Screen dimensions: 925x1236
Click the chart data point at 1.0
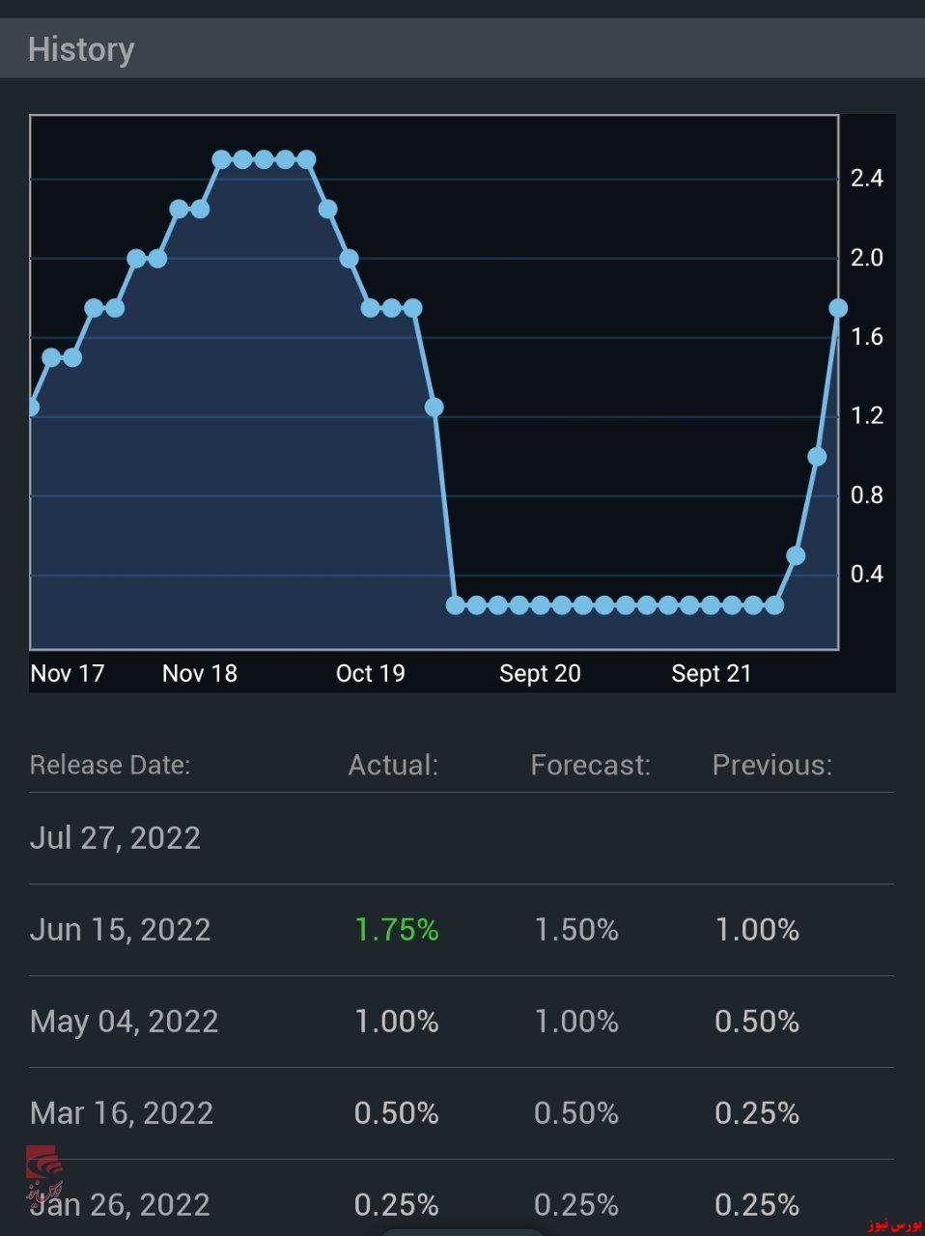[x=817, y=457]
